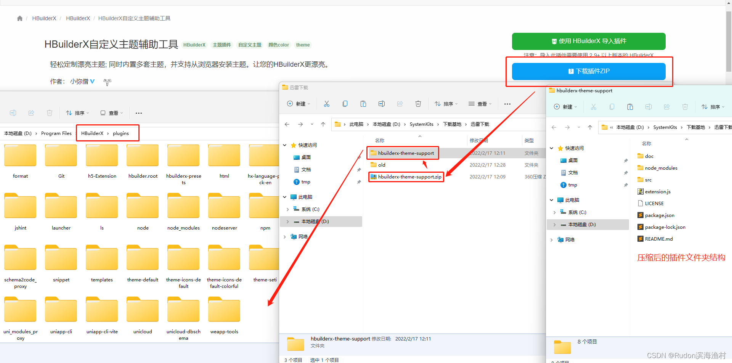Open the 主题插件 tag
Image resolution: width=732 pixels, height=363 pixels.
point(222,45)
